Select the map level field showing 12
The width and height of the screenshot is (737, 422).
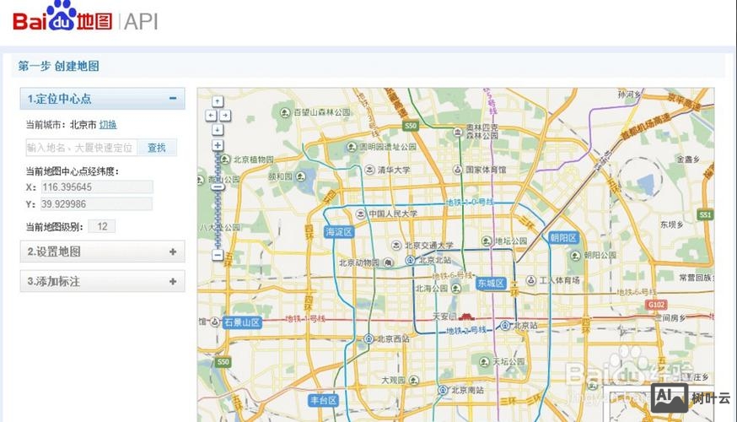coord(102,226)
